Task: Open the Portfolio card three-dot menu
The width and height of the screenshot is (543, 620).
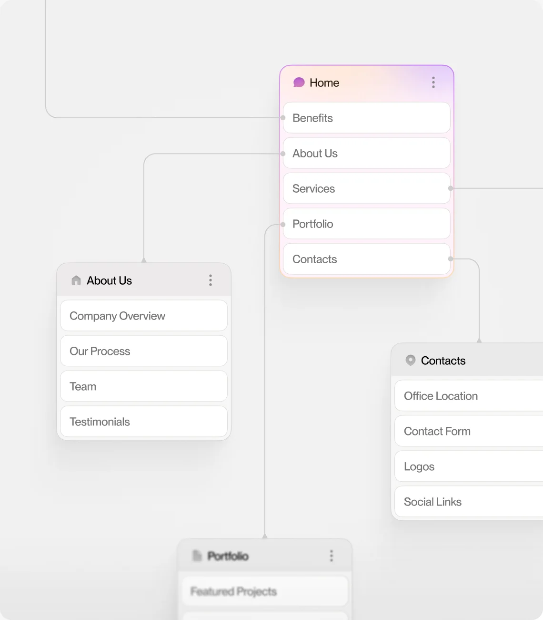Action: pos(332,556)
